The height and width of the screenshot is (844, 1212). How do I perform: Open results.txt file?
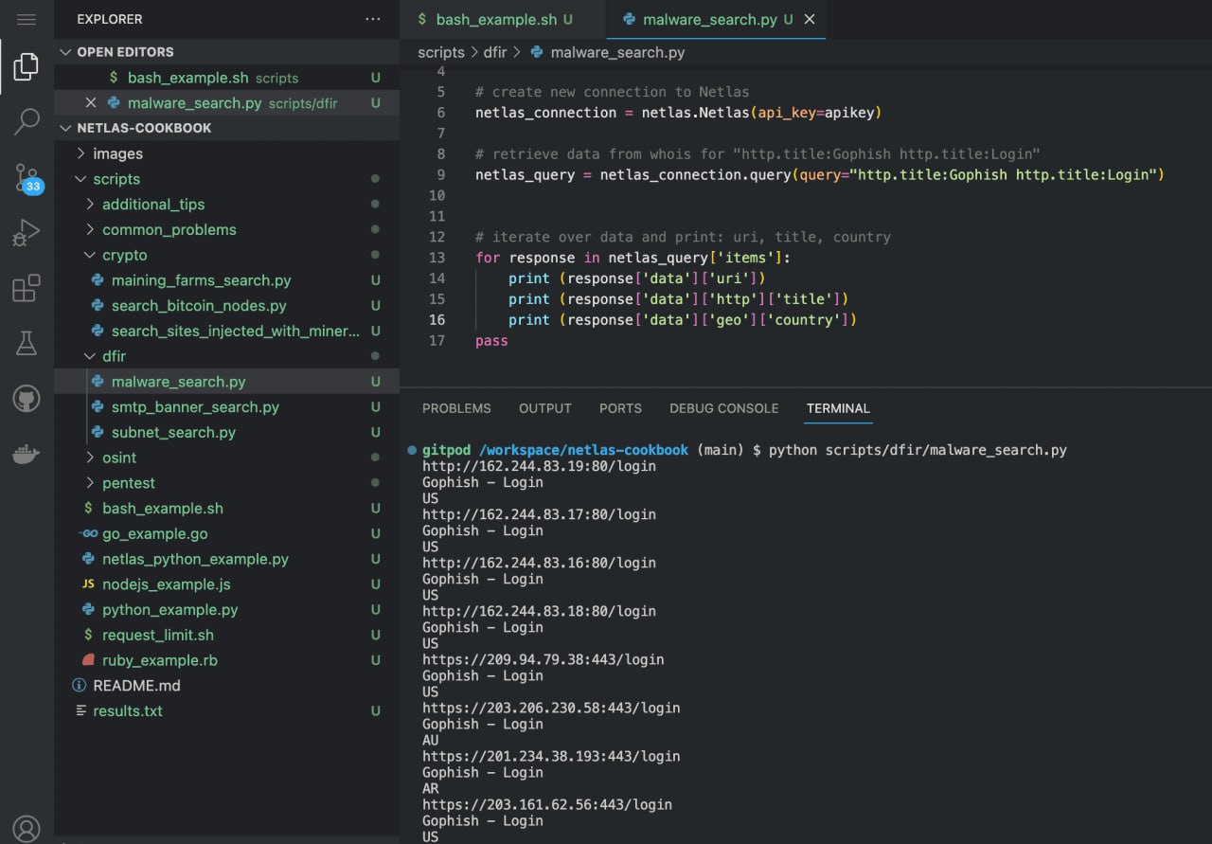coord(226,711)
